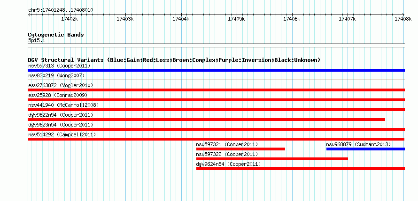Viewport: 418px width, 201px height.
Task: Click the 17402k ruler position
Action: (70, 19)
